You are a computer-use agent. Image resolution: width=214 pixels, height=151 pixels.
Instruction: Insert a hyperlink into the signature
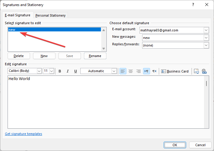204,71
